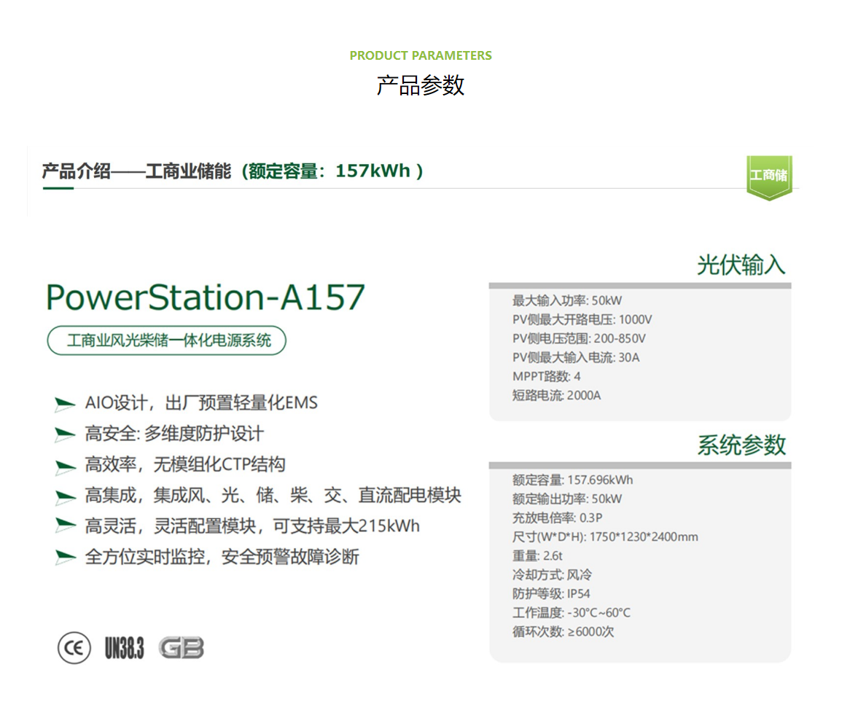Click AIO设计，出厂预置轻量化EMS text
The image size is (850, 726).
[201, 403]
